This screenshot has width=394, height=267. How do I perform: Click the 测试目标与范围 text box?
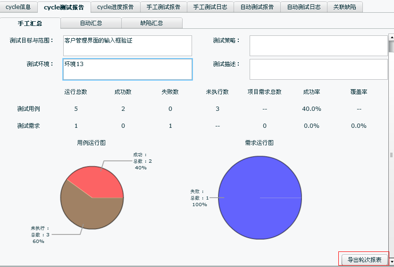[x=127, y=46]
